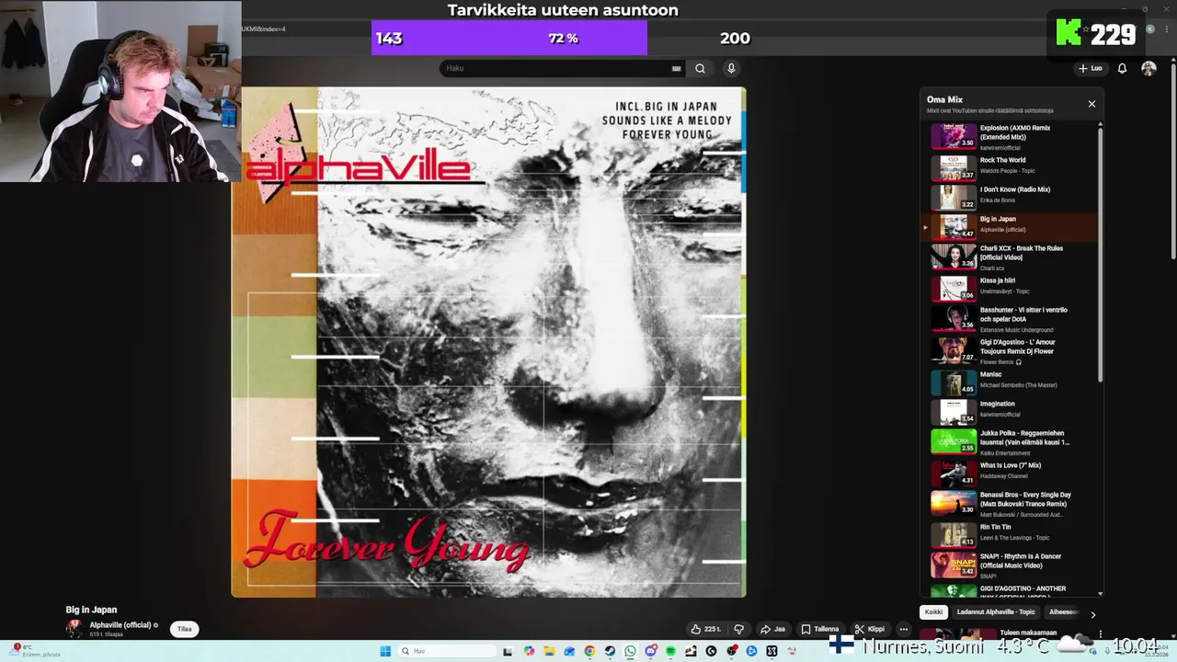Play What Is Love (7" Mix)

pyautogui.click(x=1010, y=473)
